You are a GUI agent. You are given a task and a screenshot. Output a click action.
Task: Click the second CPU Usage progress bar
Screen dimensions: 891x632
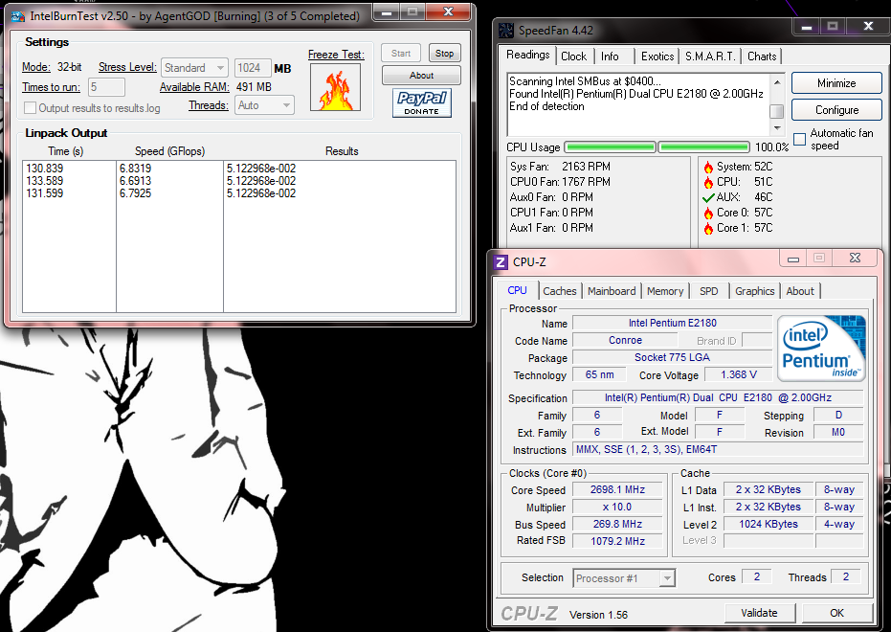(x=703, y=147)
